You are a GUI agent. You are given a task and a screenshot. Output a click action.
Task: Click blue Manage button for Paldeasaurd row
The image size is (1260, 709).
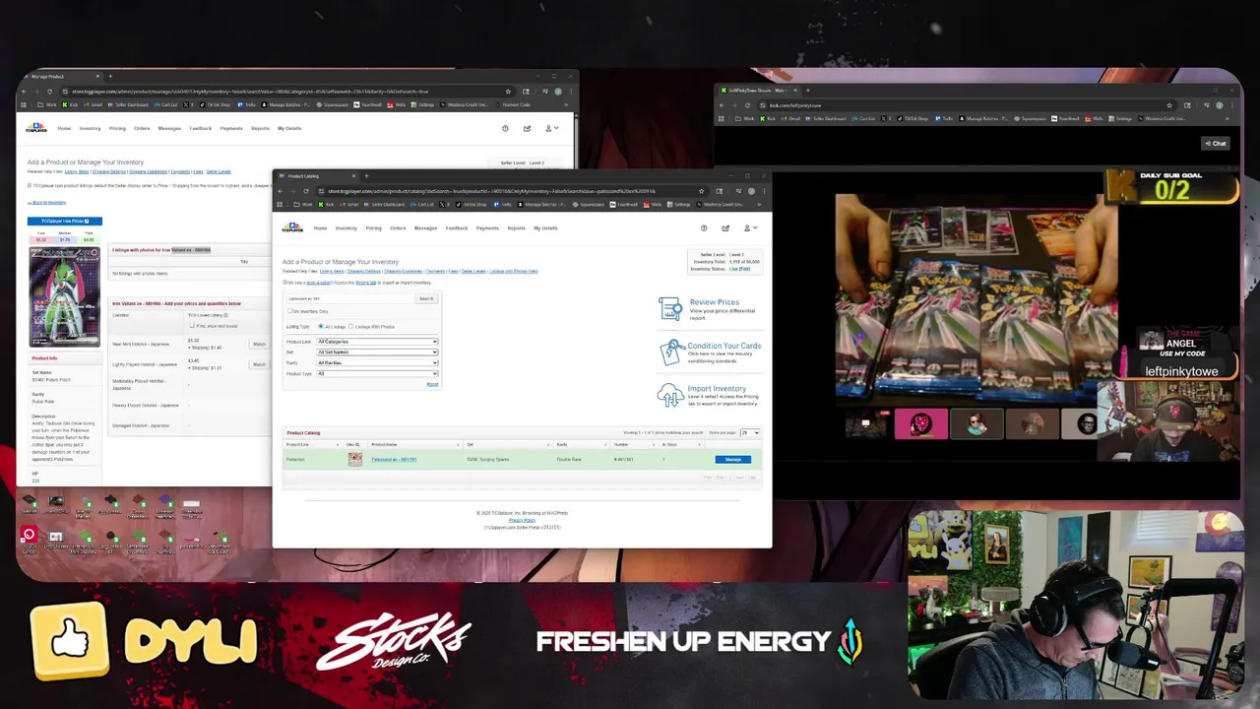point(733,460)
